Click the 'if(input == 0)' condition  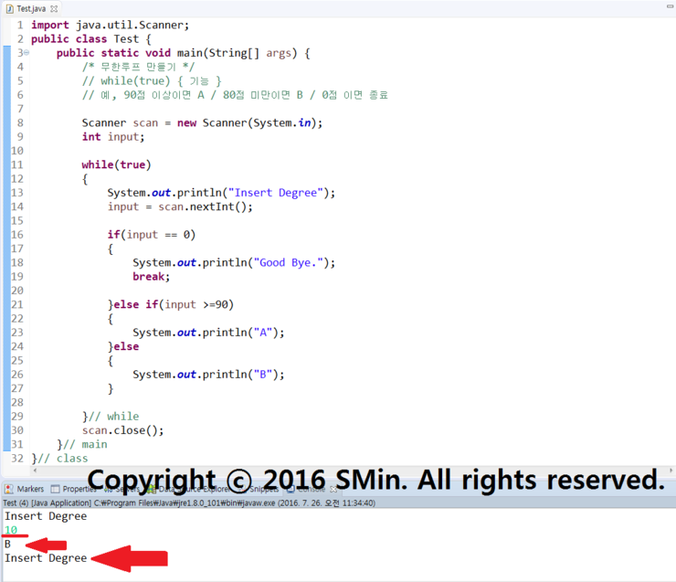tap(152, 235)
